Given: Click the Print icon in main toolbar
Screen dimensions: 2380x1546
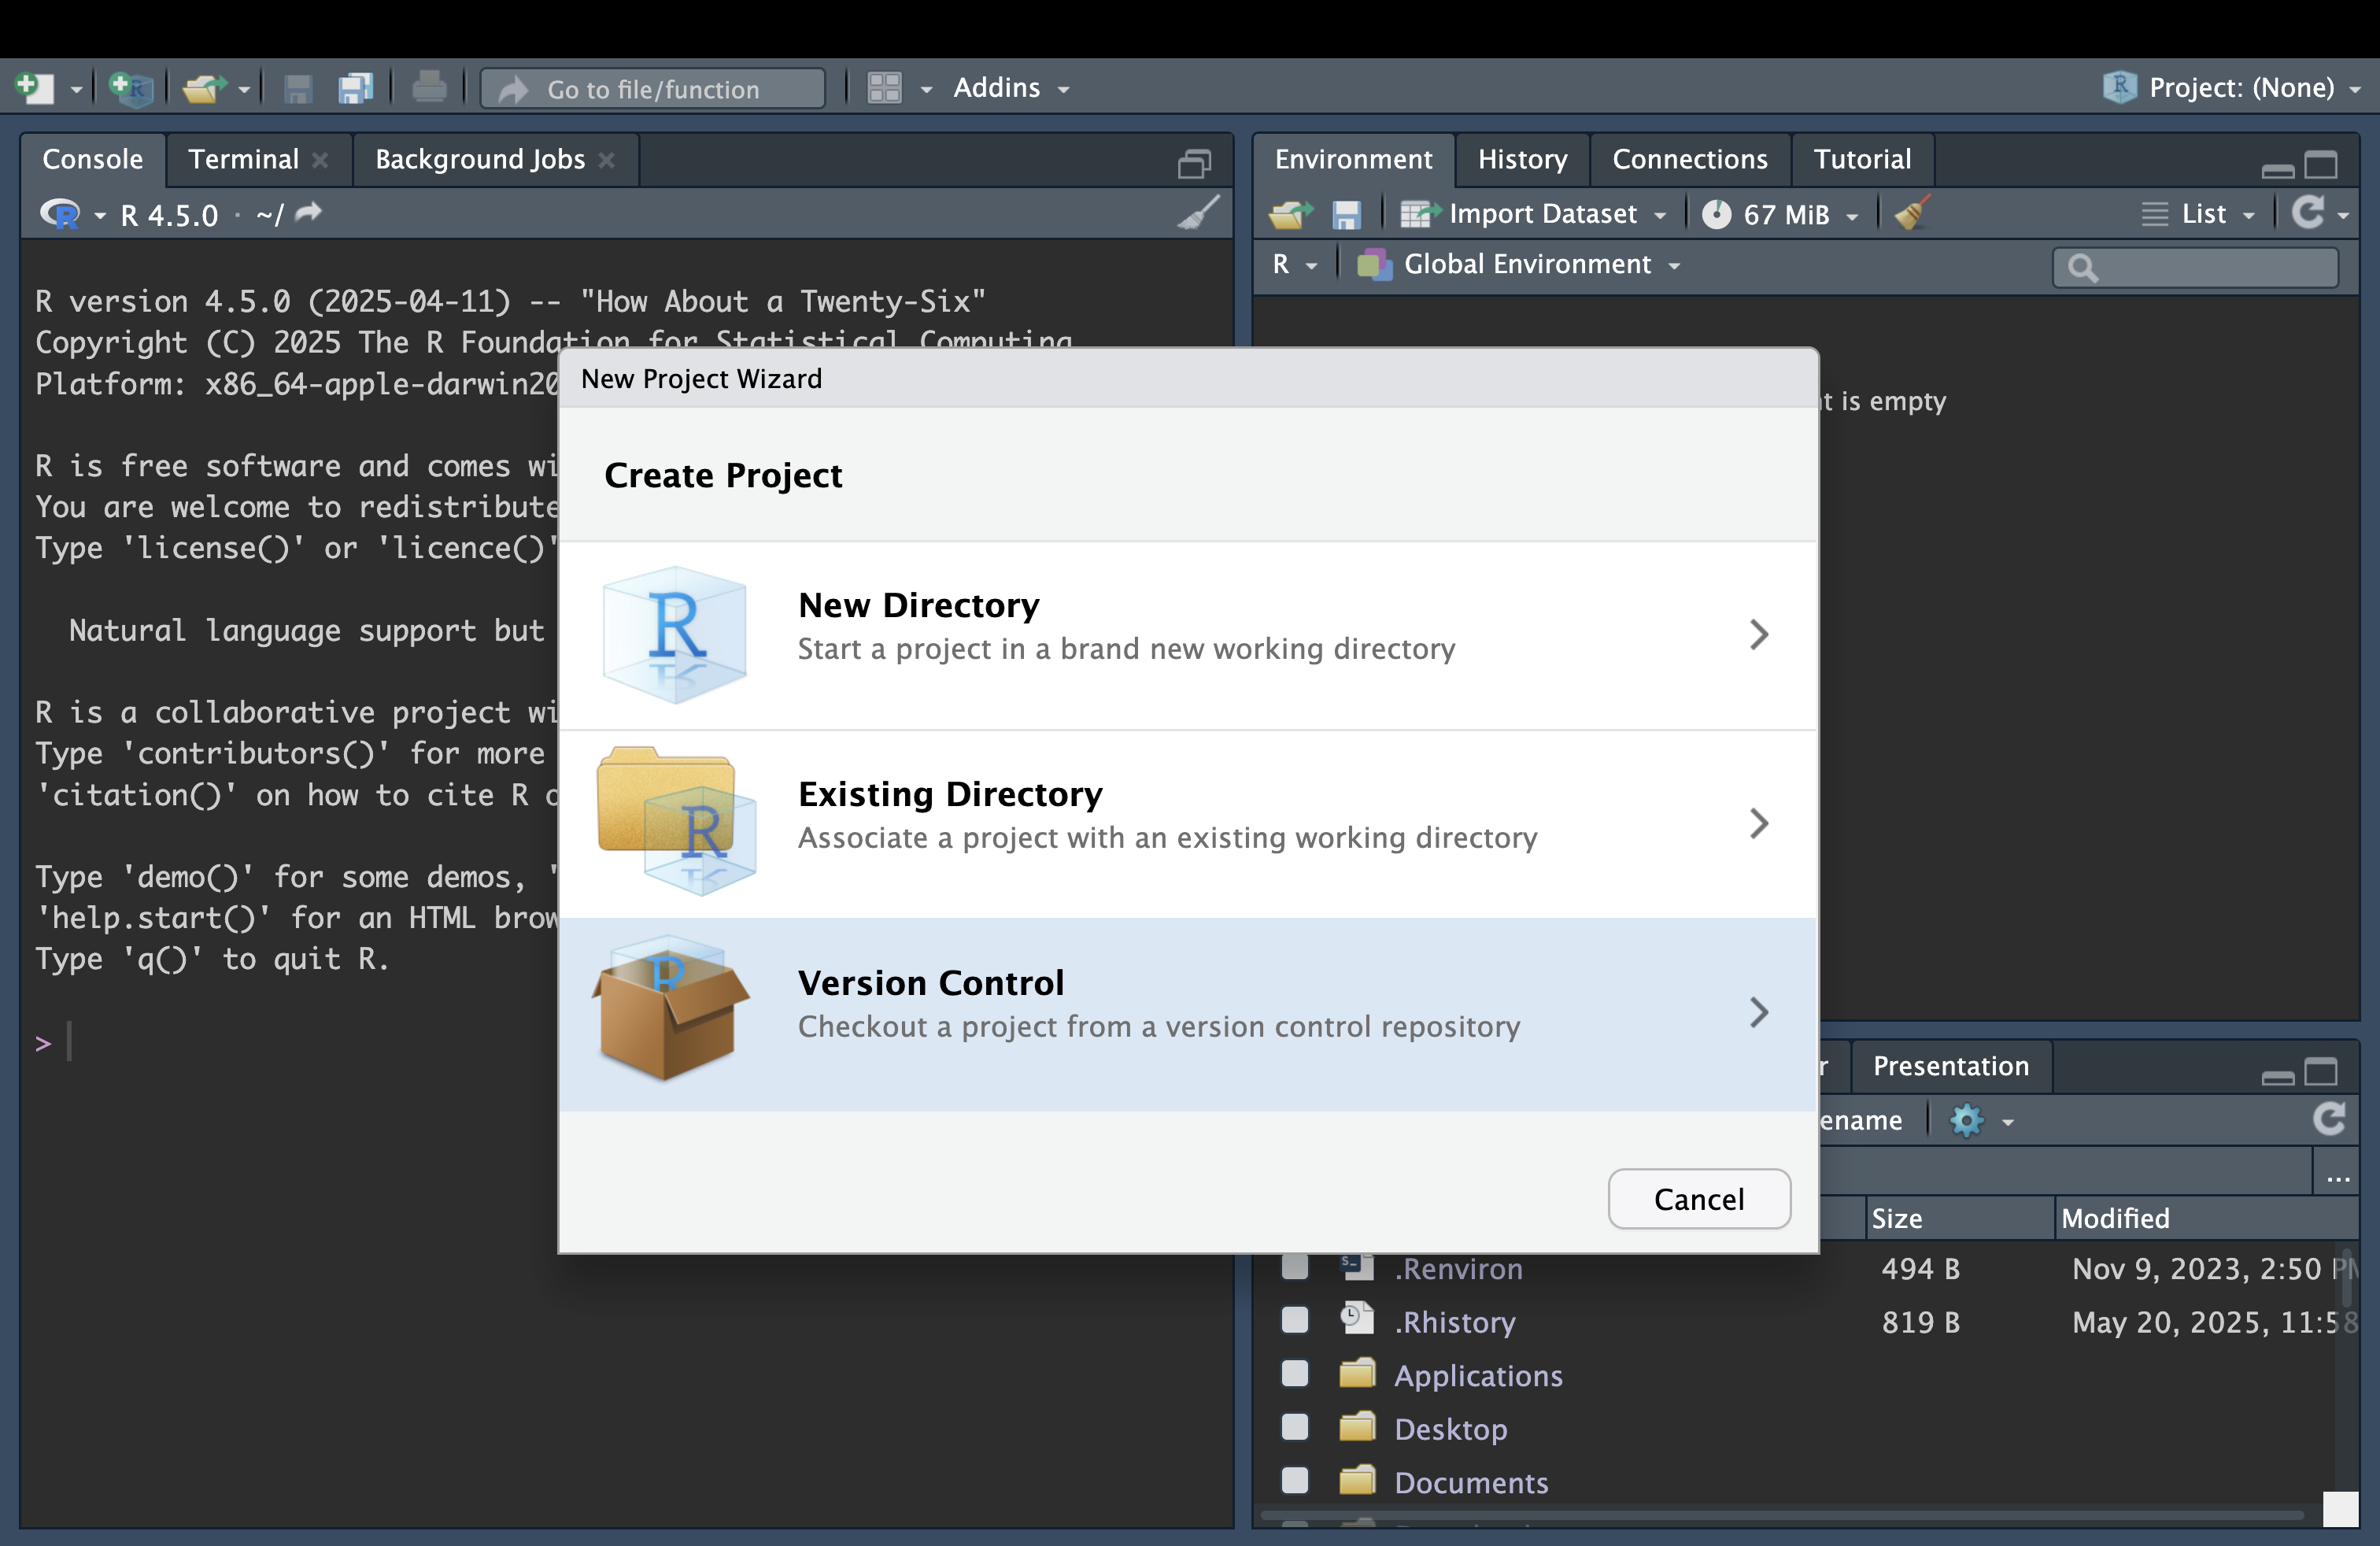Looking at the screenshot, I should coord(429,88).
